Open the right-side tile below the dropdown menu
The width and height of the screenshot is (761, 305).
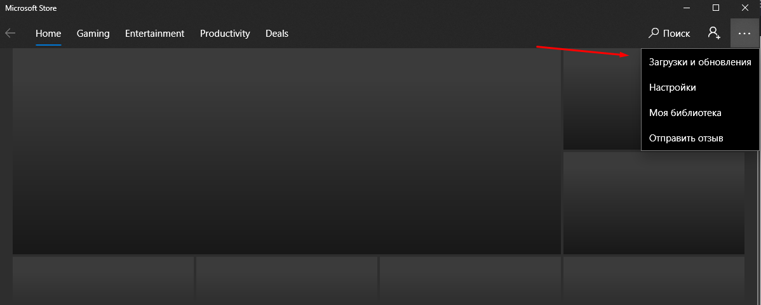654,203
